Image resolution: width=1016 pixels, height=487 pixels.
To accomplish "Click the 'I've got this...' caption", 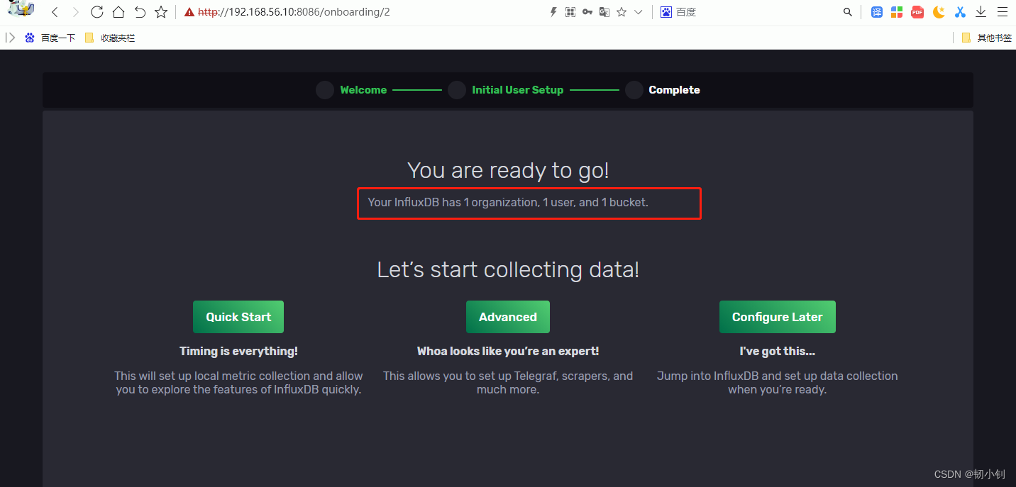I will click(778, 351).
